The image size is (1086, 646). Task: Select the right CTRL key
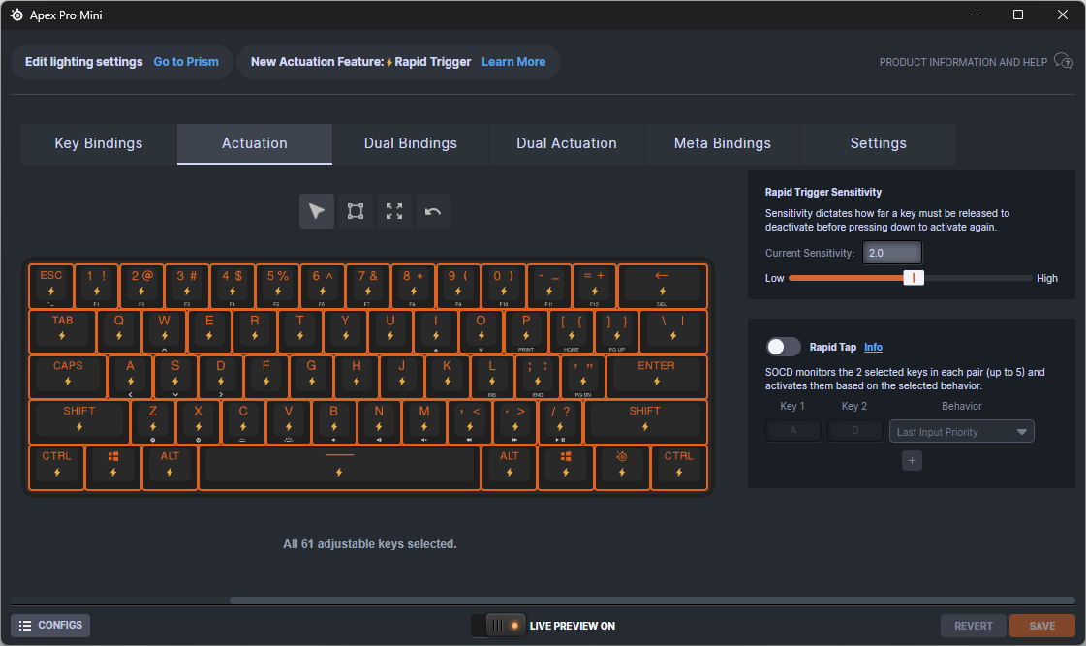[x=679, y=468]
